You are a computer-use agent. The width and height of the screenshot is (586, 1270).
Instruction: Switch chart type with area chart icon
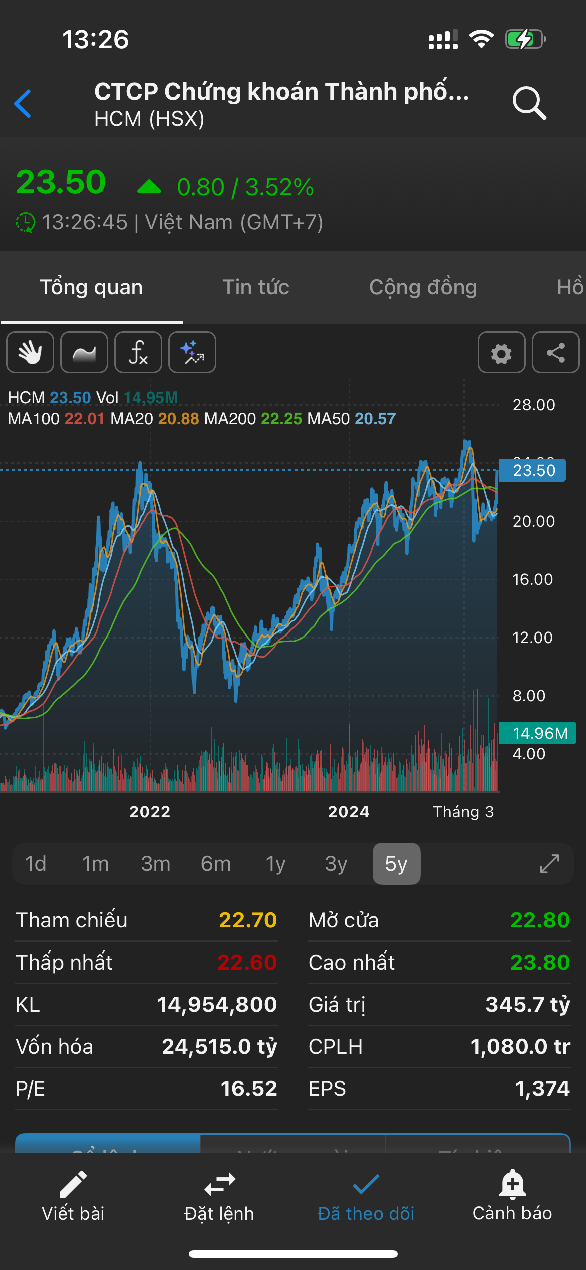click(84, 352)
